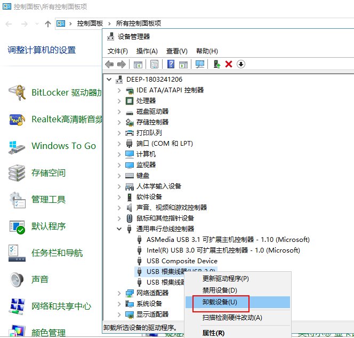The height and width of the screenshot is (338, 354).
Task: Click the Forward arrow in Device Manager toolbar
Action: 122,65
